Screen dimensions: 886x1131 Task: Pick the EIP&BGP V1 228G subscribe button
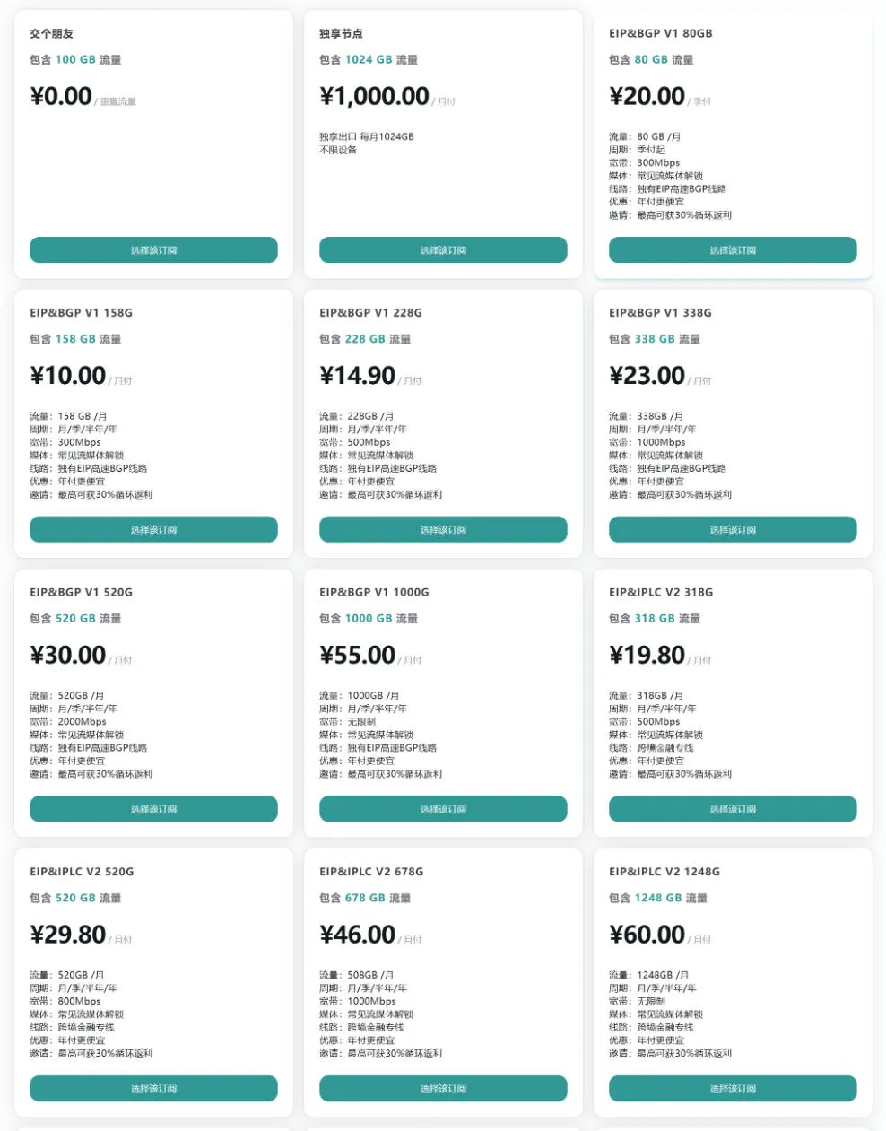[x=443, y=529]
